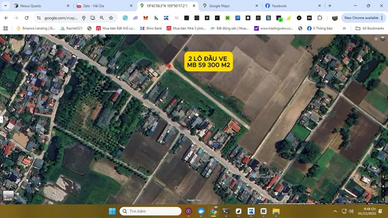Open the MetaMask fox extension
The width and height of the screenshot is (388, 218).
pyautogui.click(x=145, y=18)
